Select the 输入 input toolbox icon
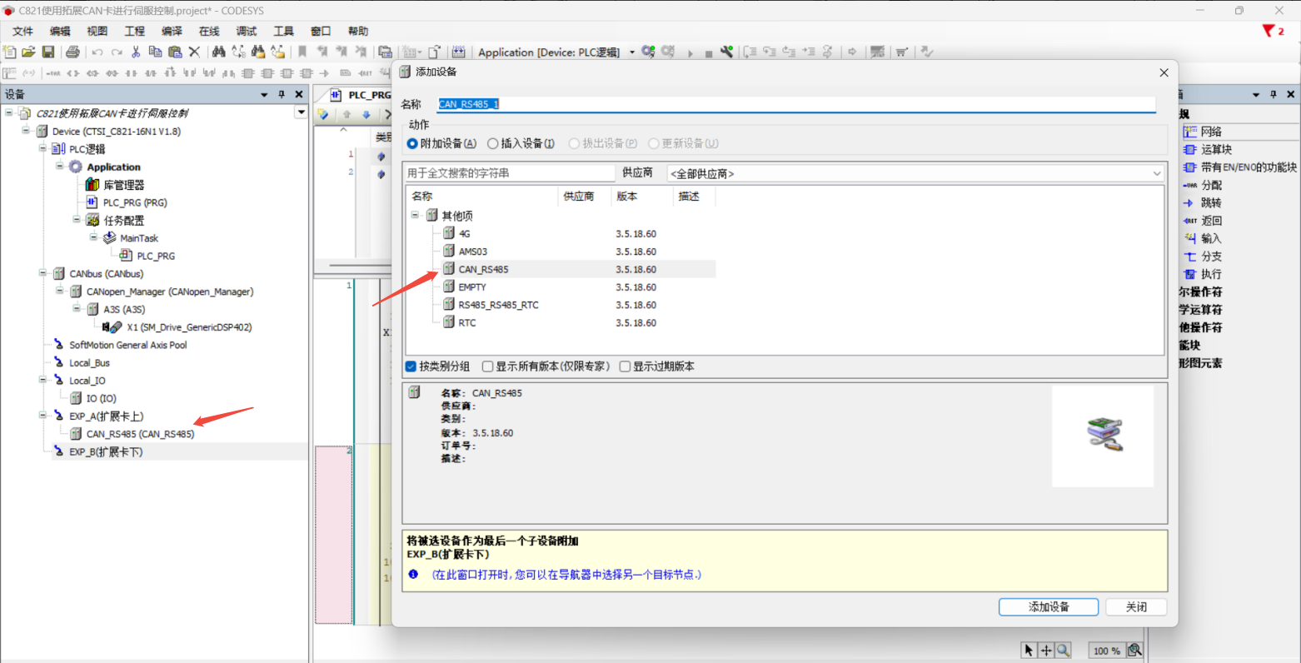1301x663 pixels. point(1190,238)
